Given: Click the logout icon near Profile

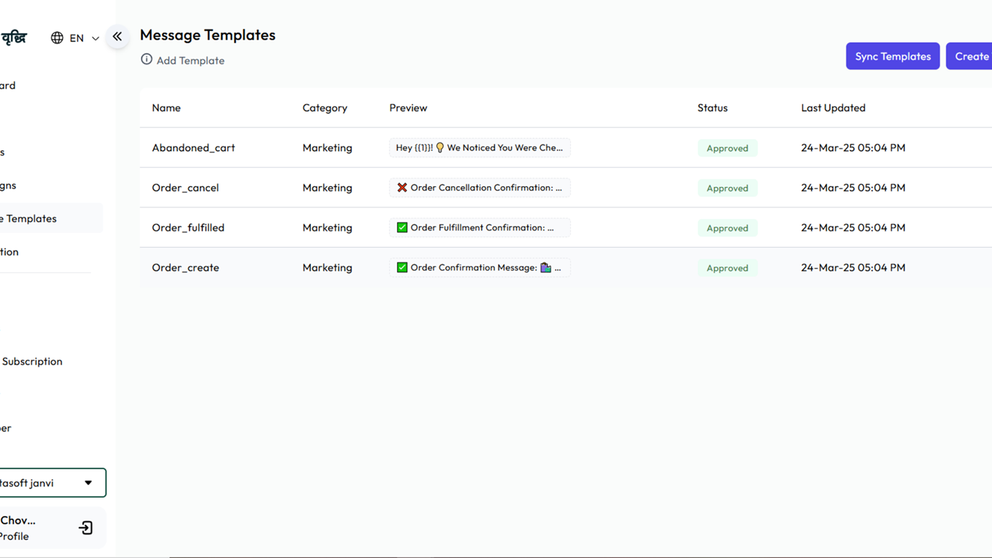Looking at the screenshot, I should click(86, 528).
